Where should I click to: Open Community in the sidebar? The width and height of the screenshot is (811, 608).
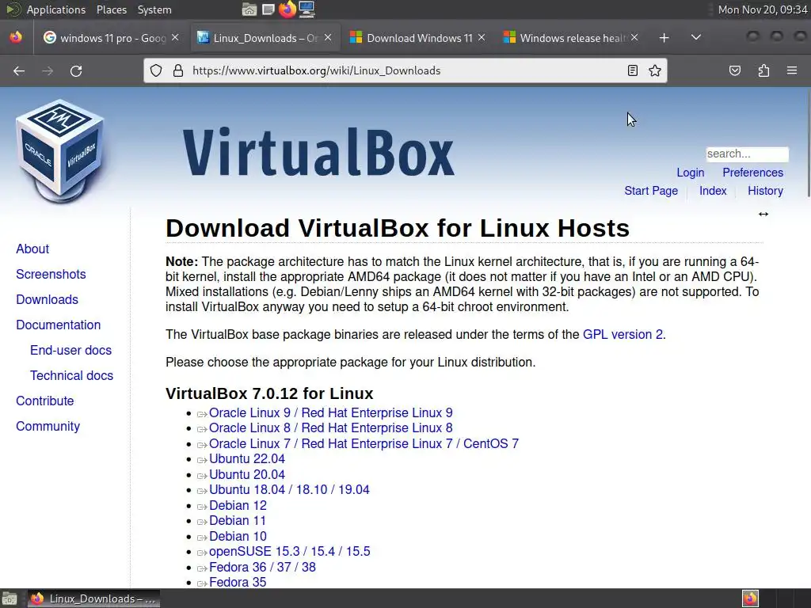(48, 427)
